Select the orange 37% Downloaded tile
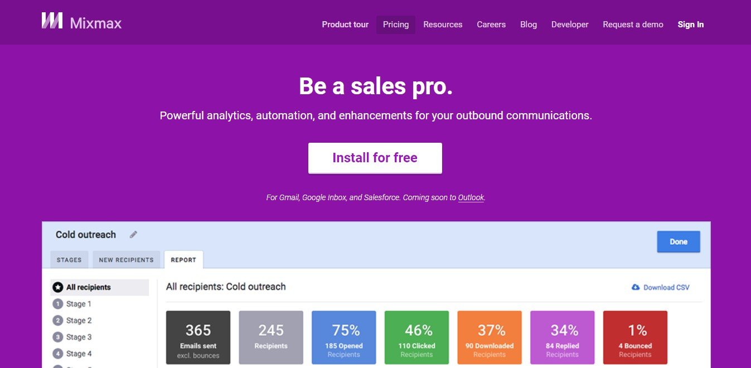 coord(490,337)
